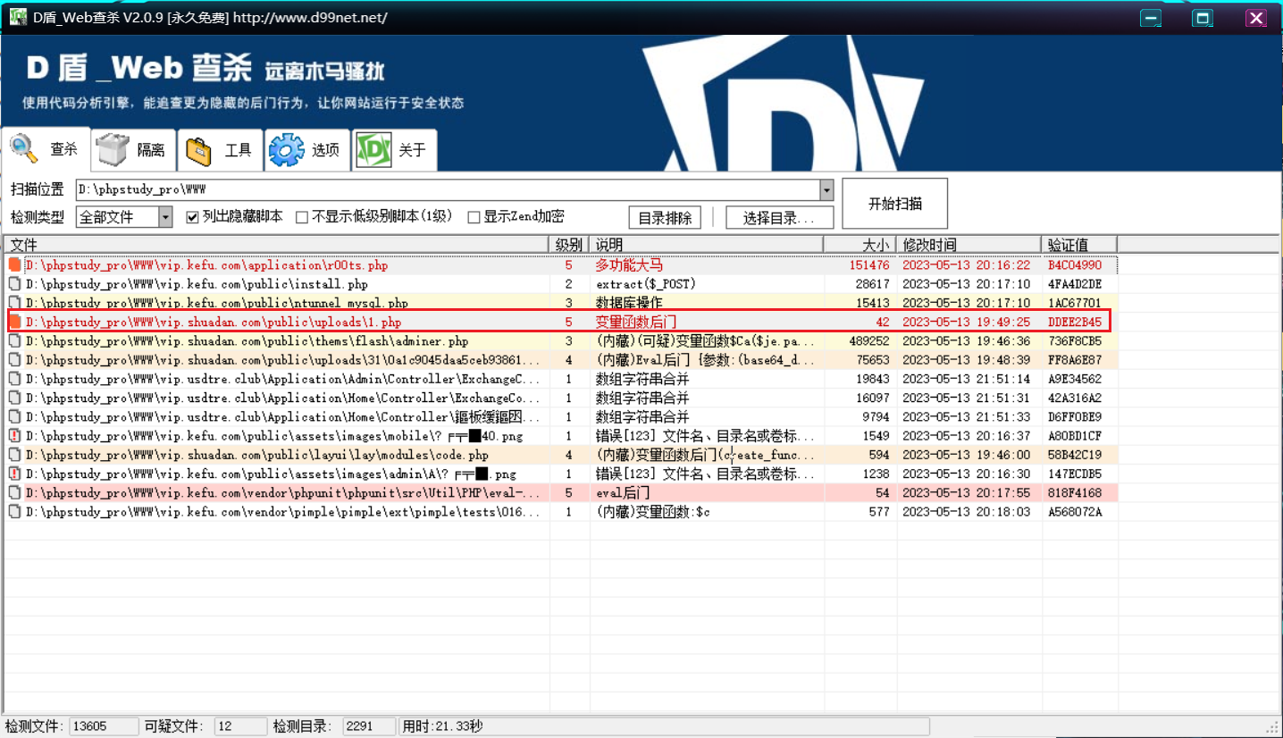1283x738 pixels.
Task: Click the red file icon of the r00ts.php row
Action: pyautogui.click(x=14, y=265)
